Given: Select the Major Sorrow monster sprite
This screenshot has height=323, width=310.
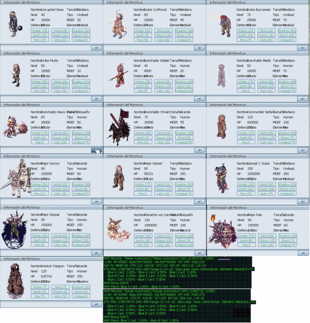Looking at the screenshot, I should click(x=15, y=177).
